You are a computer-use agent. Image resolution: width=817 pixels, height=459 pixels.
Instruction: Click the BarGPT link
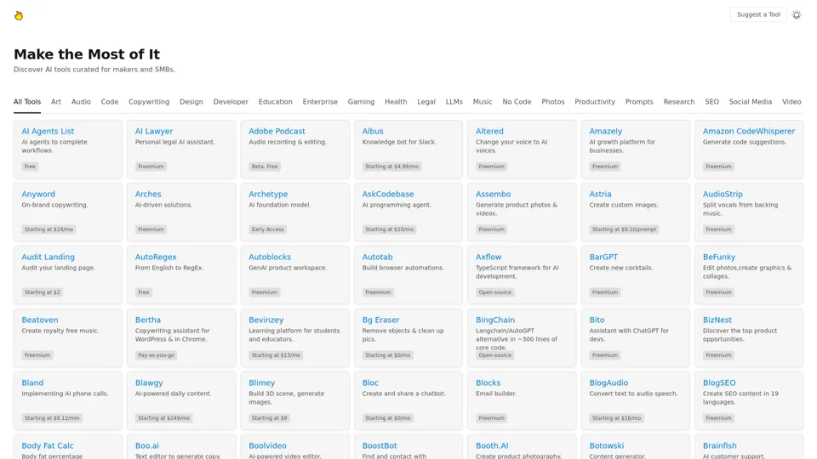[603, 257]
